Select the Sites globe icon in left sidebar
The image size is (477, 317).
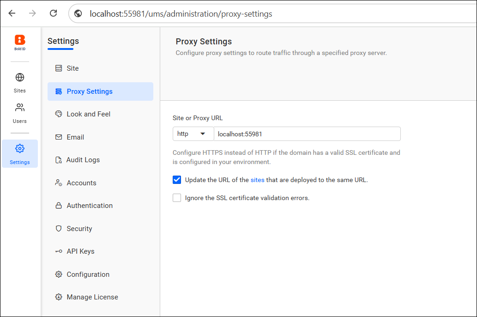[x=19, y=77]
